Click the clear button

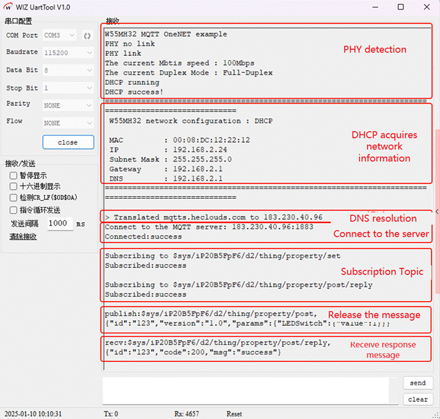point(417,399)
